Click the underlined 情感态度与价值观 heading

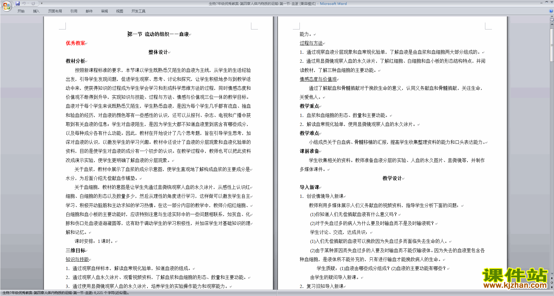[x=318, y=79]
